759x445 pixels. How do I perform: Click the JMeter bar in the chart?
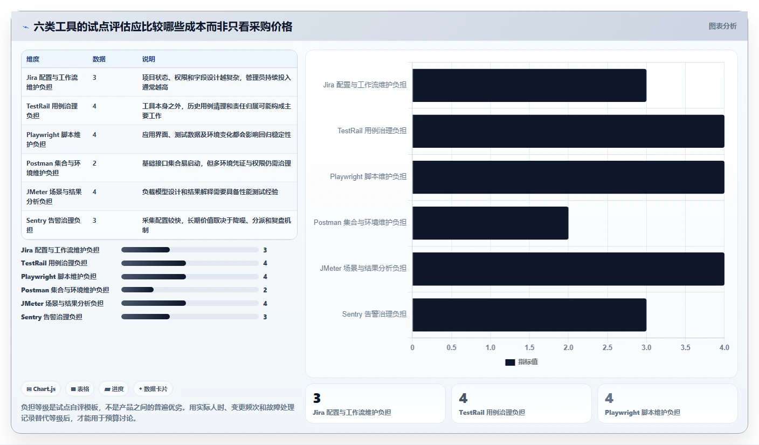pyautogui.click(x=568, y=269)
